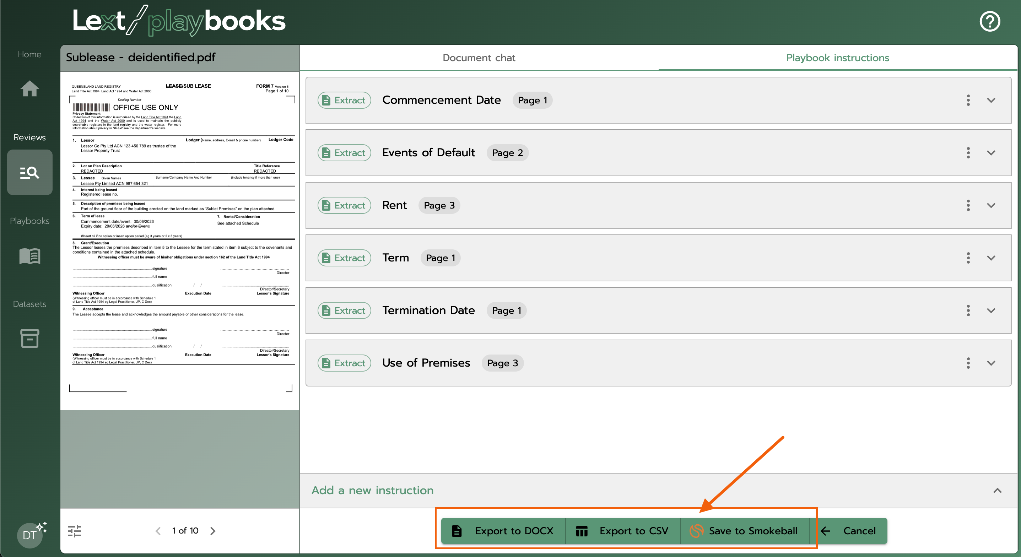Viewport: 1021px width, 557px height.
Task: Click 'Sublease - deidentified.pdf' title
Action: (x=141, y=58)
